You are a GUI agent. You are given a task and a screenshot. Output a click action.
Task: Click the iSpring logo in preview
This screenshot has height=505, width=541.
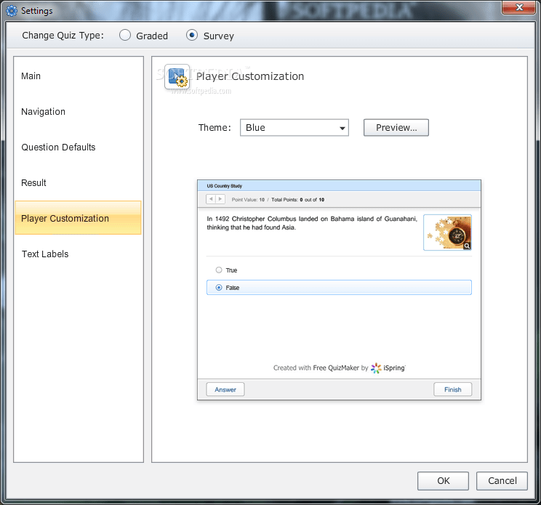coord(388,368)
